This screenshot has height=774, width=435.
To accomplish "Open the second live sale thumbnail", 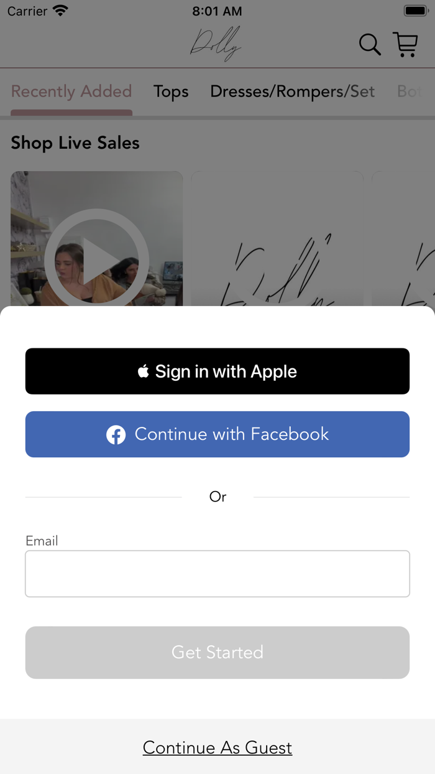I will click(x=277, y=239).
